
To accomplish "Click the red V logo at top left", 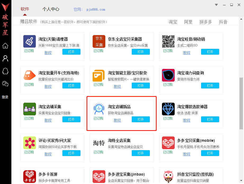I will (x=6, y=7).
